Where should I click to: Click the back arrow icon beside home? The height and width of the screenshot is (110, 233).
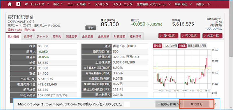pyautogui.click(x=18, y=4)
